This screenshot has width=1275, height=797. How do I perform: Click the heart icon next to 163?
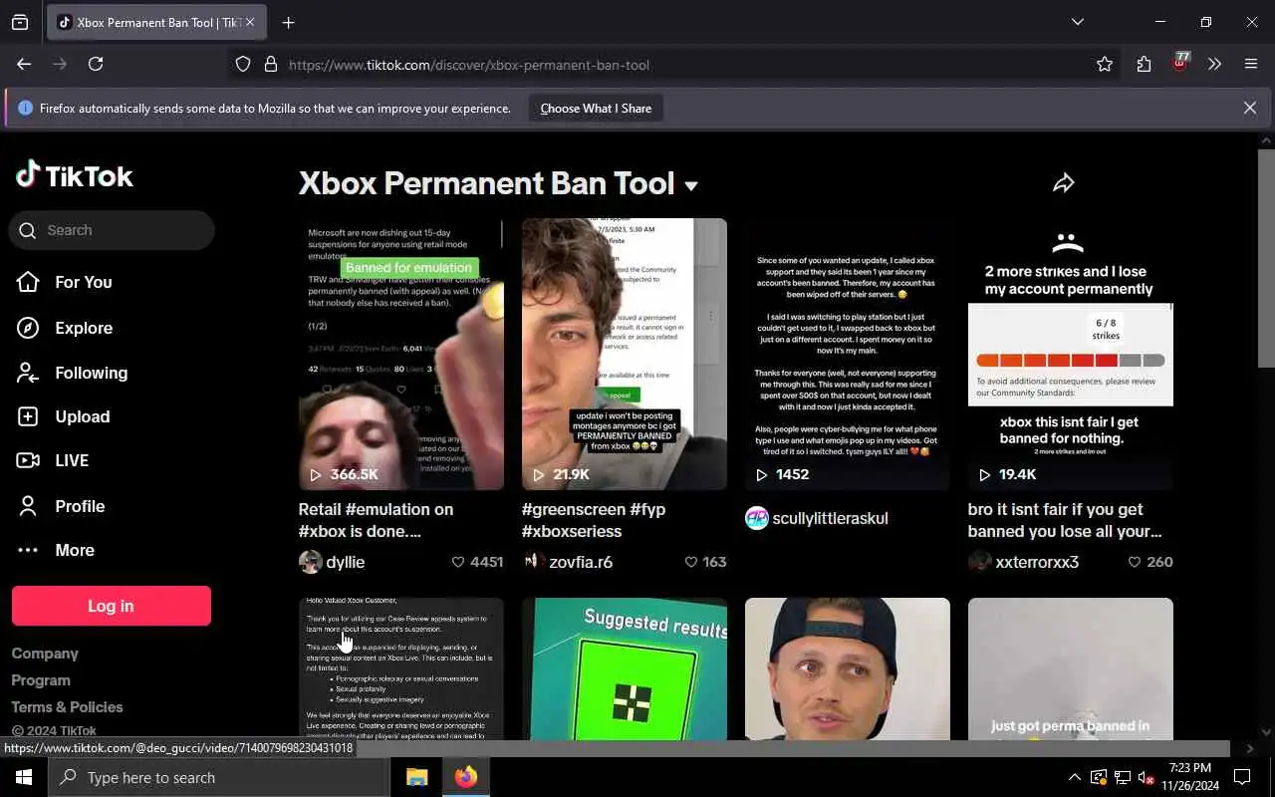point(691,562)
